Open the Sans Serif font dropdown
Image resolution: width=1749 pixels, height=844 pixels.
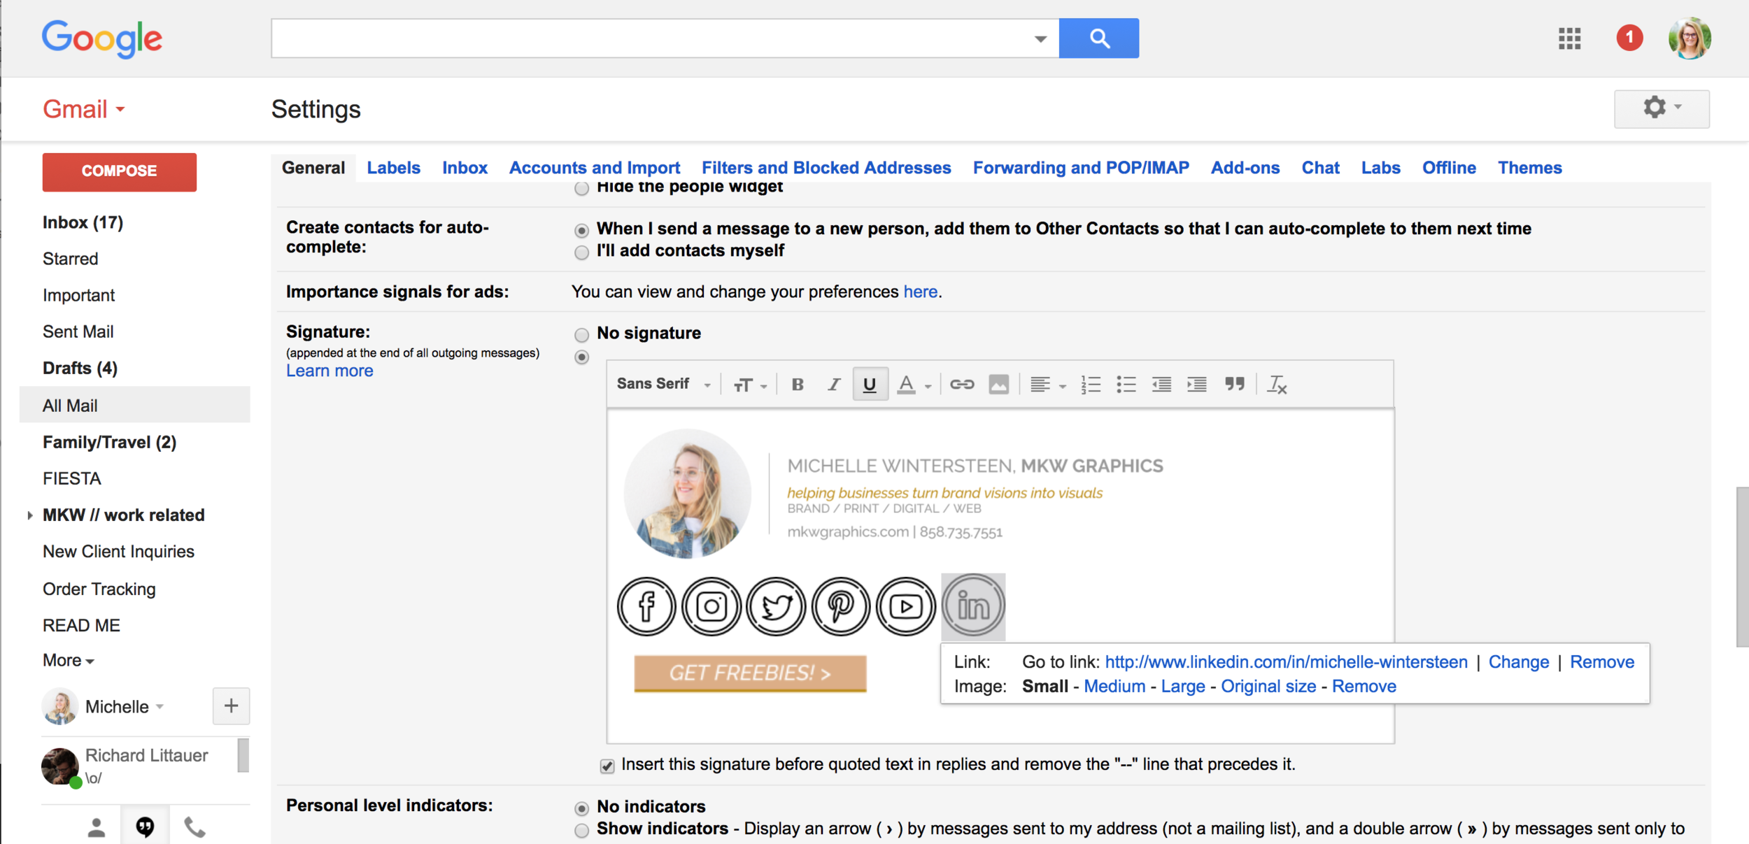(663, 384)
